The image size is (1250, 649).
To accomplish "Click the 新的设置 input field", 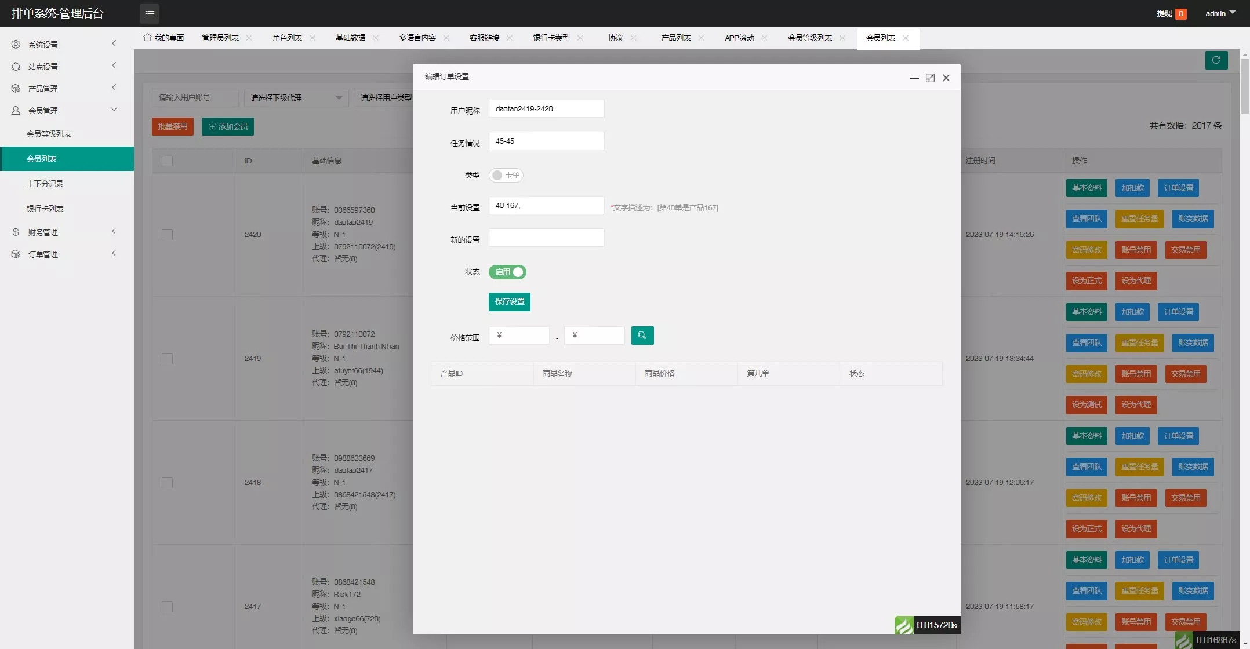I will coord(546,238).
